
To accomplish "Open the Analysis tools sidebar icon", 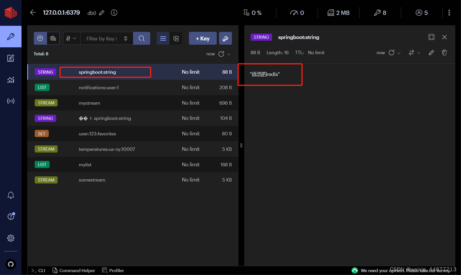I will (11, 80).
